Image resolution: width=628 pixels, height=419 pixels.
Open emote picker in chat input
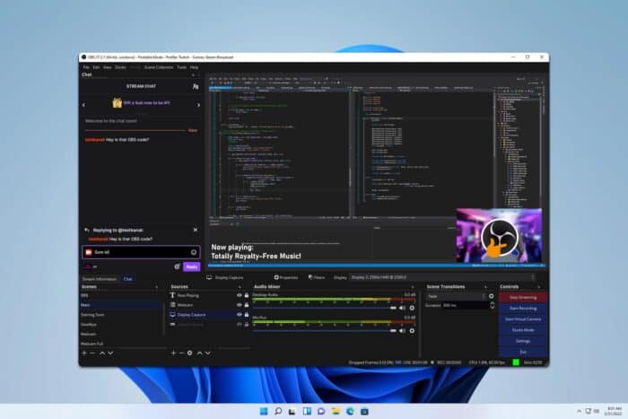point(194,252)
